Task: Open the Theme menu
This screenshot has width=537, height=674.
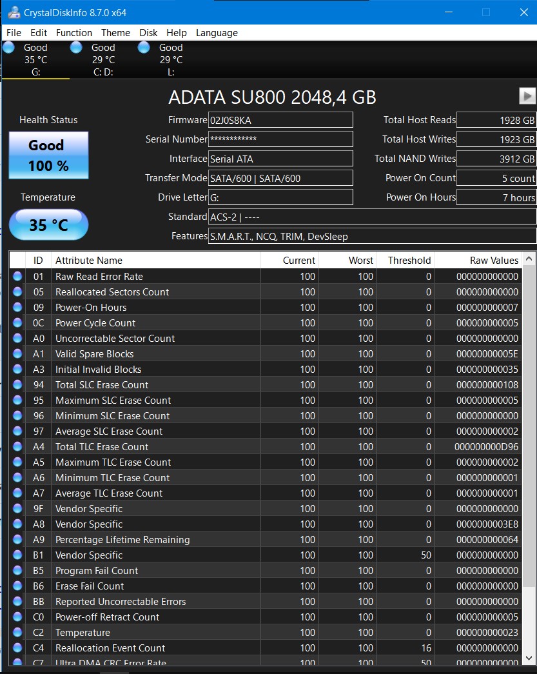Action: 115,32
